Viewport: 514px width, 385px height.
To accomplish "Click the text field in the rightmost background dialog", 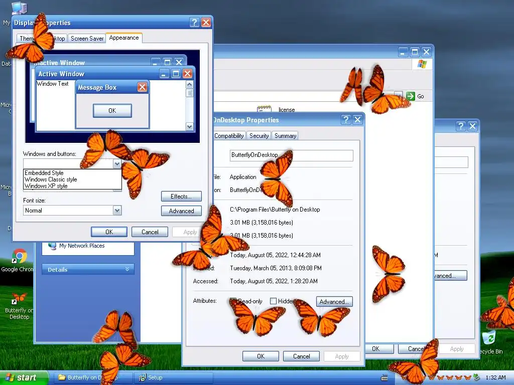I will point(451,162).
